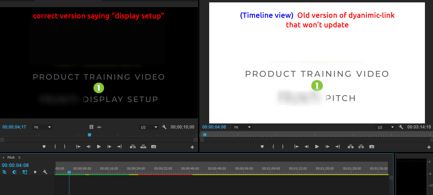Click the Lift icon in the right monitor
The width and height of the screenshot is (433, 195).
tap(350, 146)
